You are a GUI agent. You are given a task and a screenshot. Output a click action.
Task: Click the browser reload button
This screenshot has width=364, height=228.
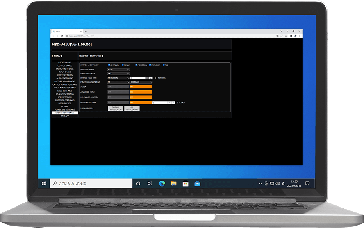[x=64, y=36]
